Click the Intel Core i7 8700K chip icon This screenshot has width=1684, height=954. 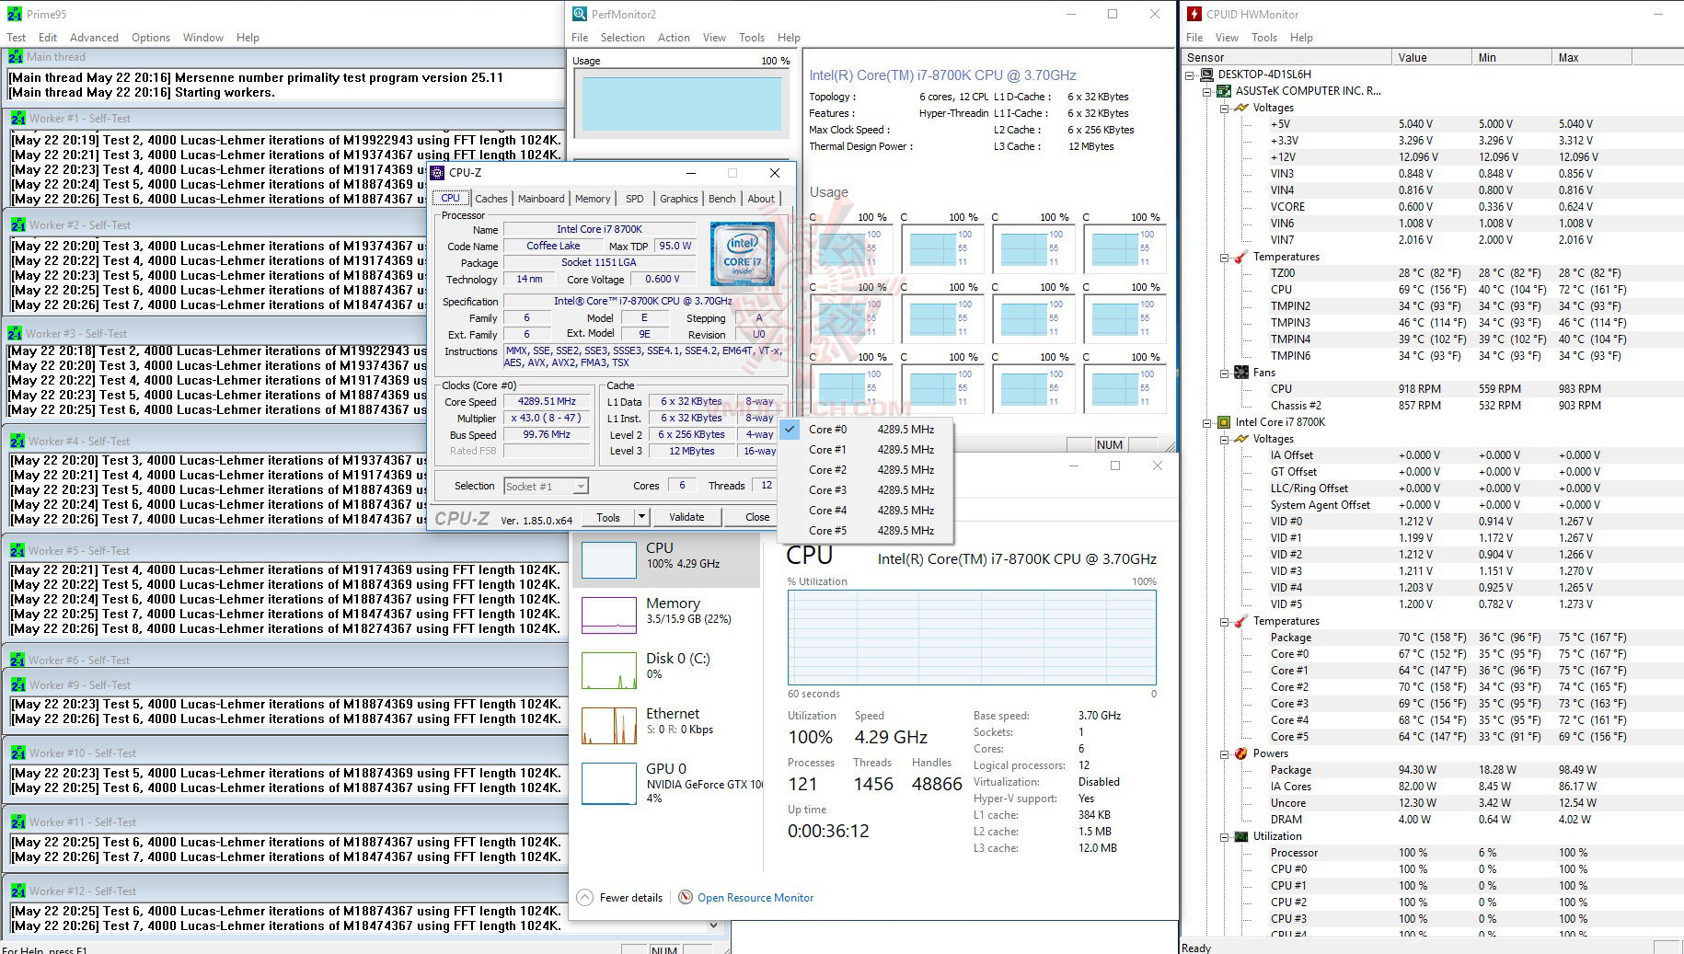(x=1224, y=422)
